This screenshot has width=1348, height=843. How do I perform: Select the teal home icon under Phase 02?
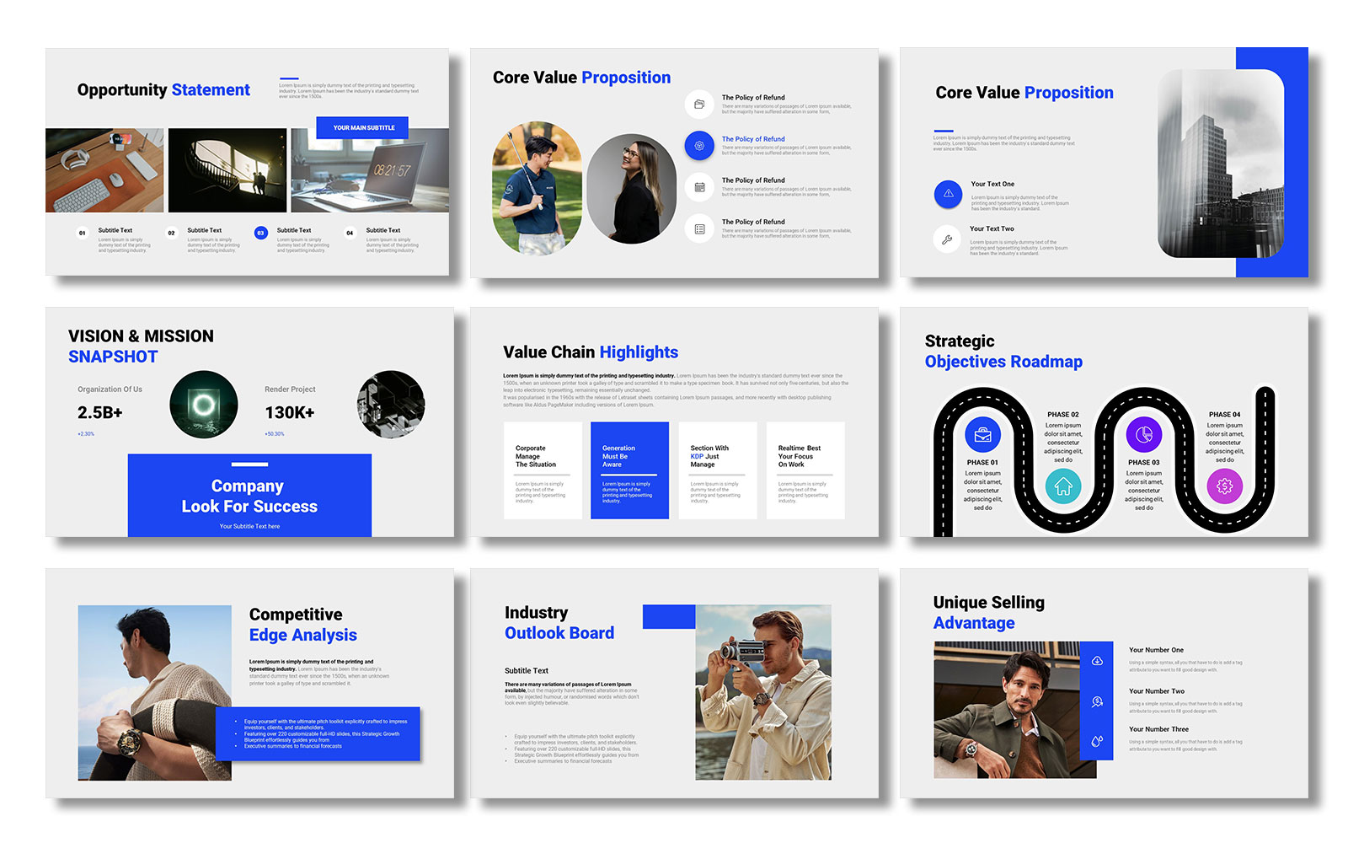click(x=1063, y=486)
